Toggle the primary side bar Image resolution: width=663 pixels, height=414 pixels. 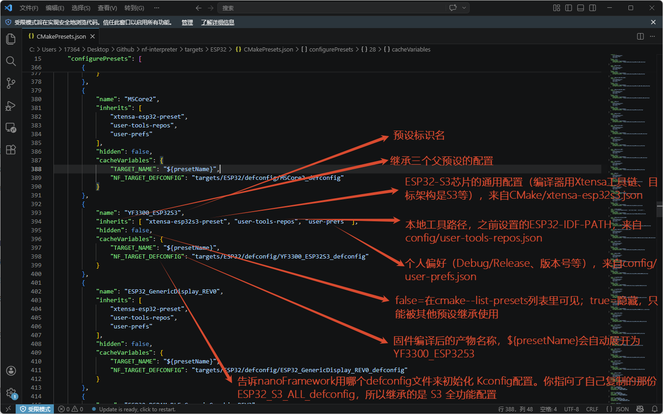click(x=569, y=8)
